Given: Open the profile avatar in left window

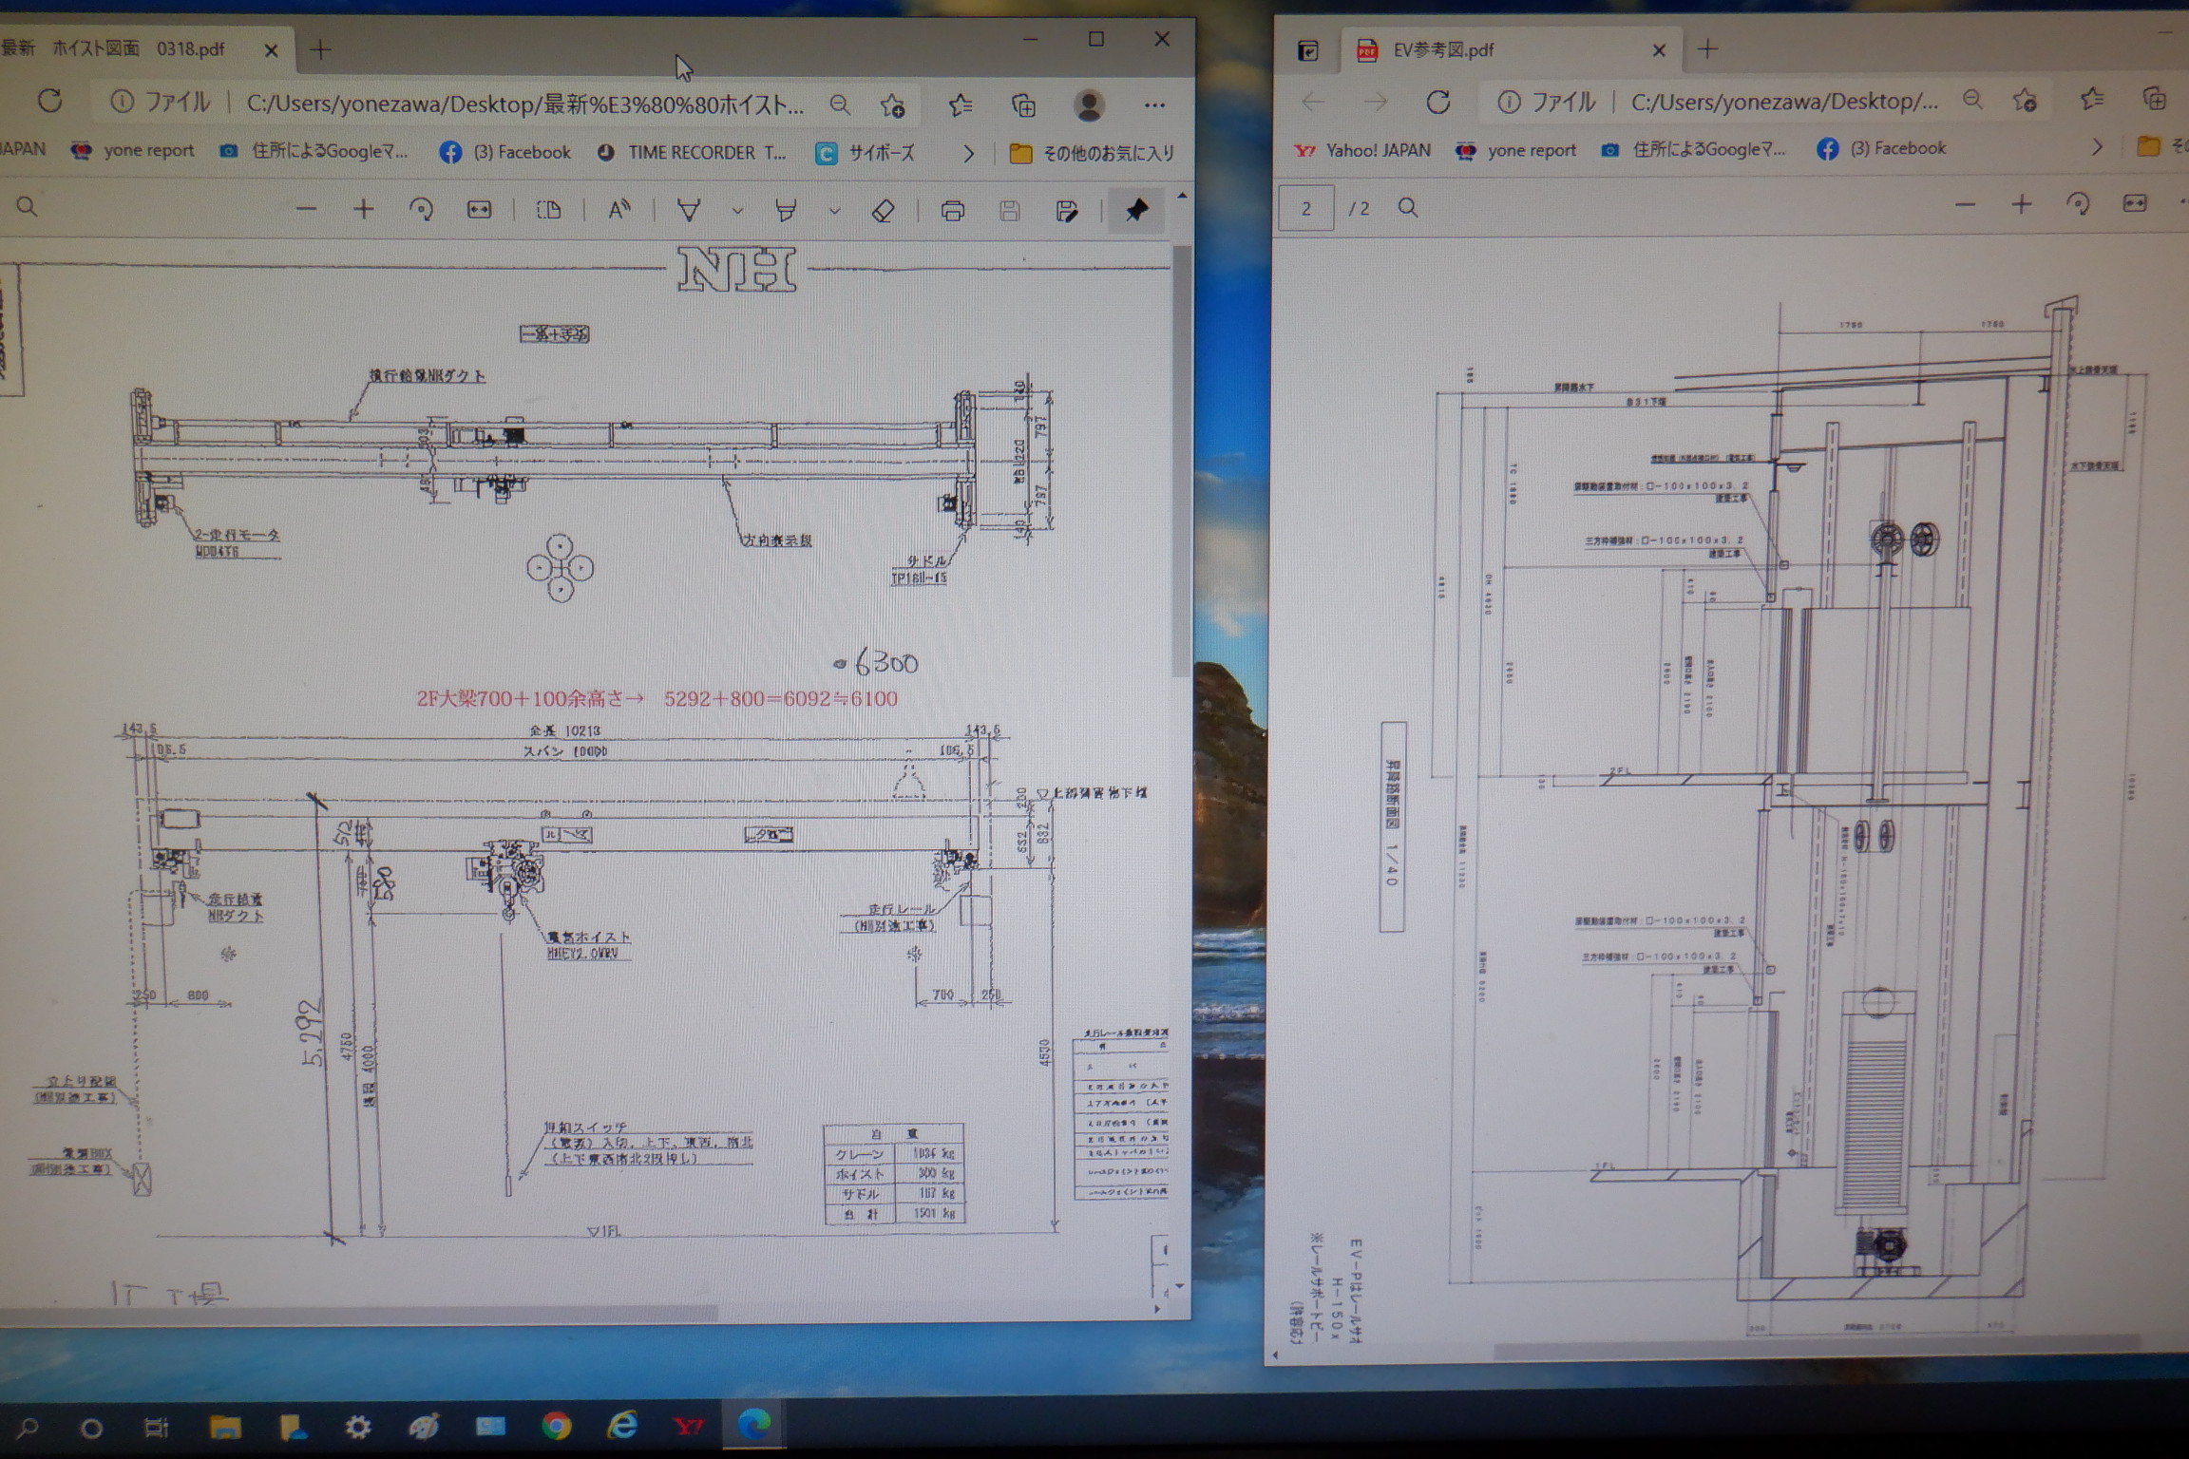Looking at the screenshot, I should tap(1089, 104).
